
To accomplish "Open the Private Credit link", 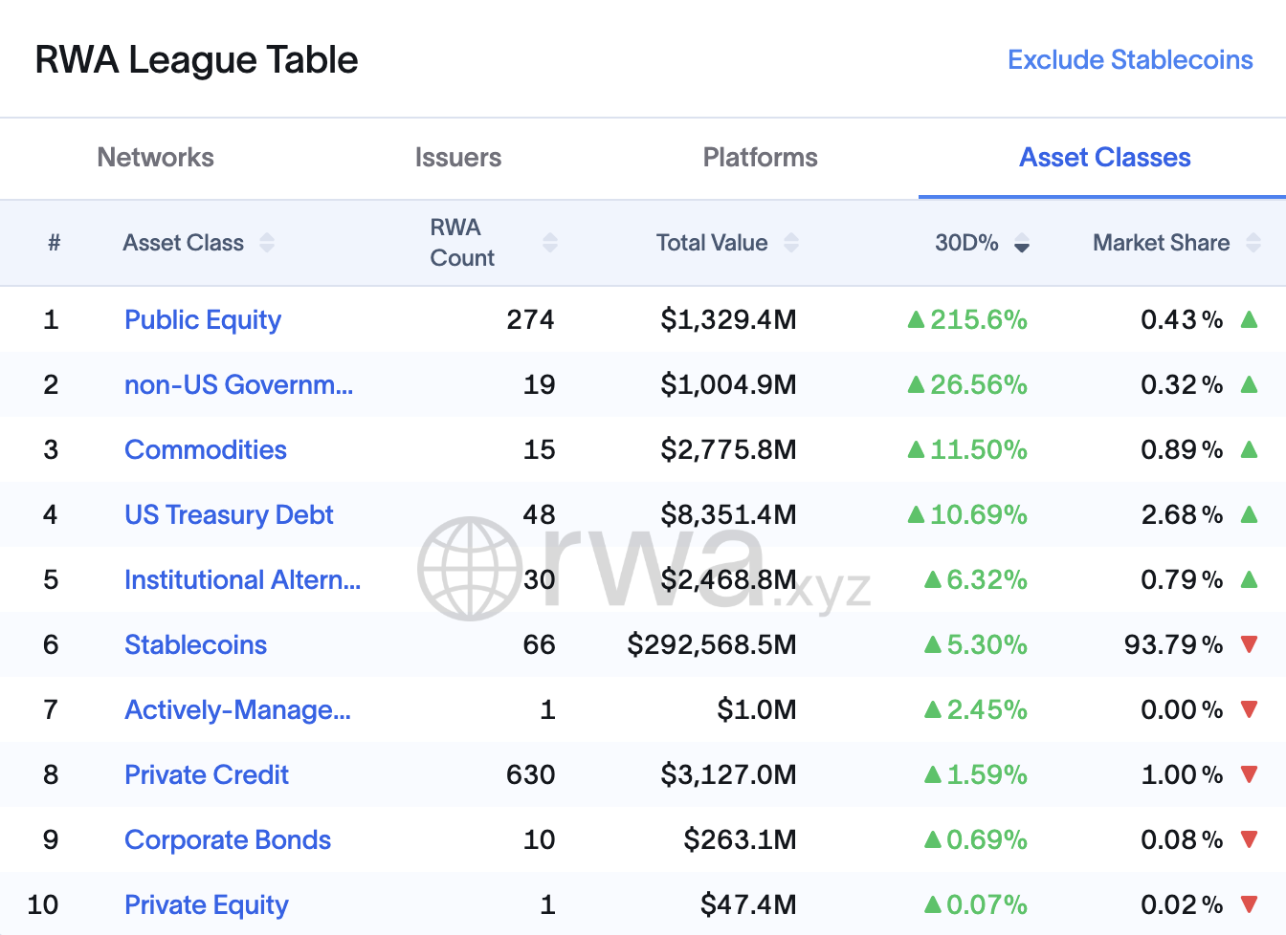I will click(207, 774).
